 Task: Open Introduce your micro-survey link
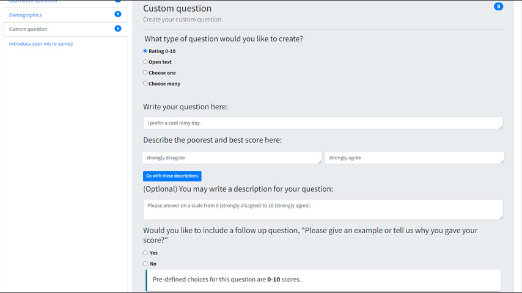[x=41, y=43]
